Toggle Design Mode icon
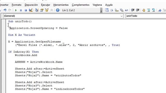 tap(31, 10)
